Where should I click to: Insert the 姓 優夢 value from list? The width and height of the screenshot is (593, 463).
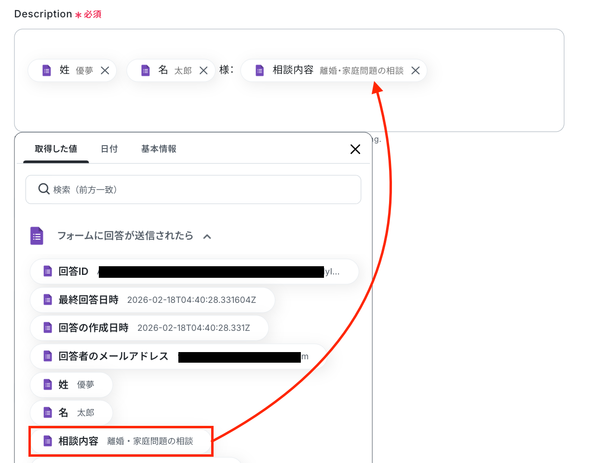tap(71, 384)
